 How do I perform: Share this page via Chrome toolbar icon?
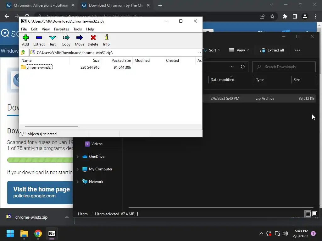tap(262, 16)
